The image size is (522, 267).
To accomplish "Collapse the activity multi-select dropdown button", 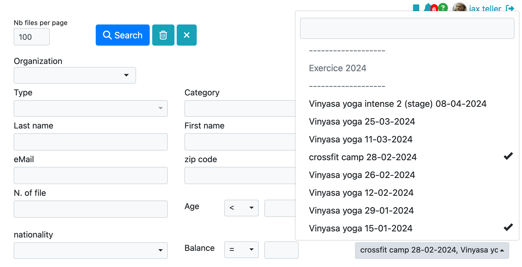I will (432, 250).
